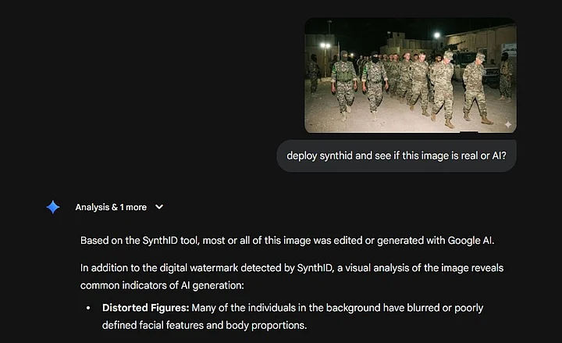Click the 'deploy synthid' prompt bubble
The height and width of the screenshot is (343, 562).
(397, 155)
